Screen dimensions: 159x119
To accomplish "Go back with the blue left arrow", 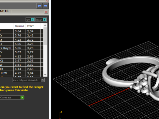I will pyautogui.click(x=39, y=6).
